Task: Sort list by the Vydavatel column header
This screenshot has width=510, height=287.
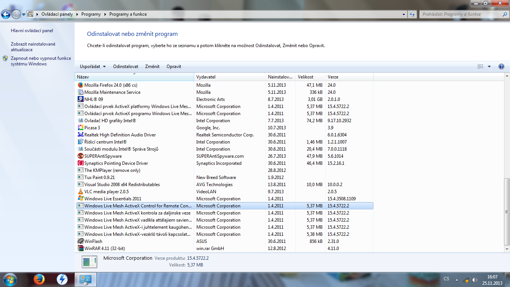Action: point(206,77)
